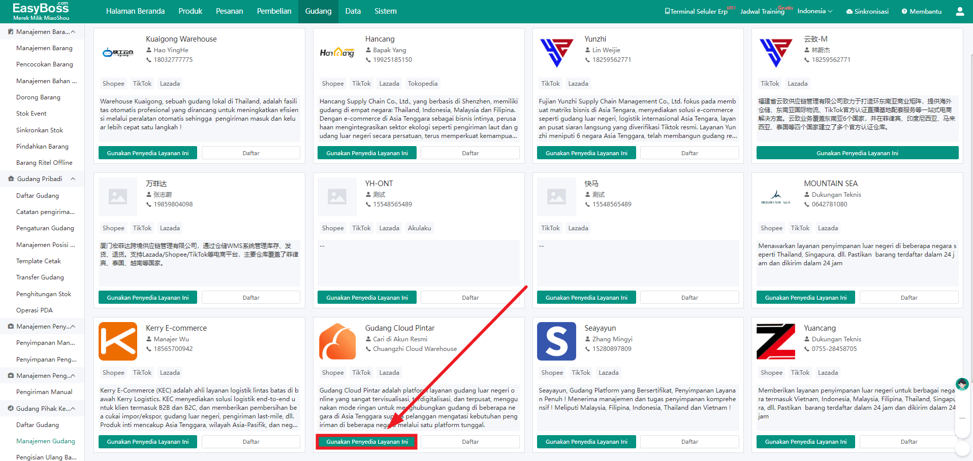Open Manajemen Gudang in sidebar
The image size is (973, 461).
[46, 441]
